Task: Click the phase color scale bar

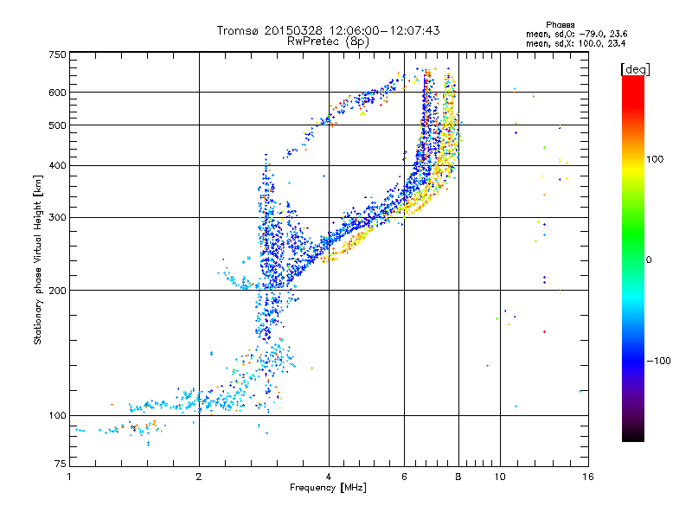Action: point(633,259)
